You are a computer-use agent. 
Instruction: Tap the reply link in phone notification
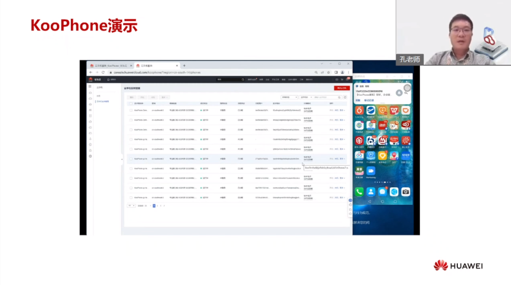tap(358, 100)
